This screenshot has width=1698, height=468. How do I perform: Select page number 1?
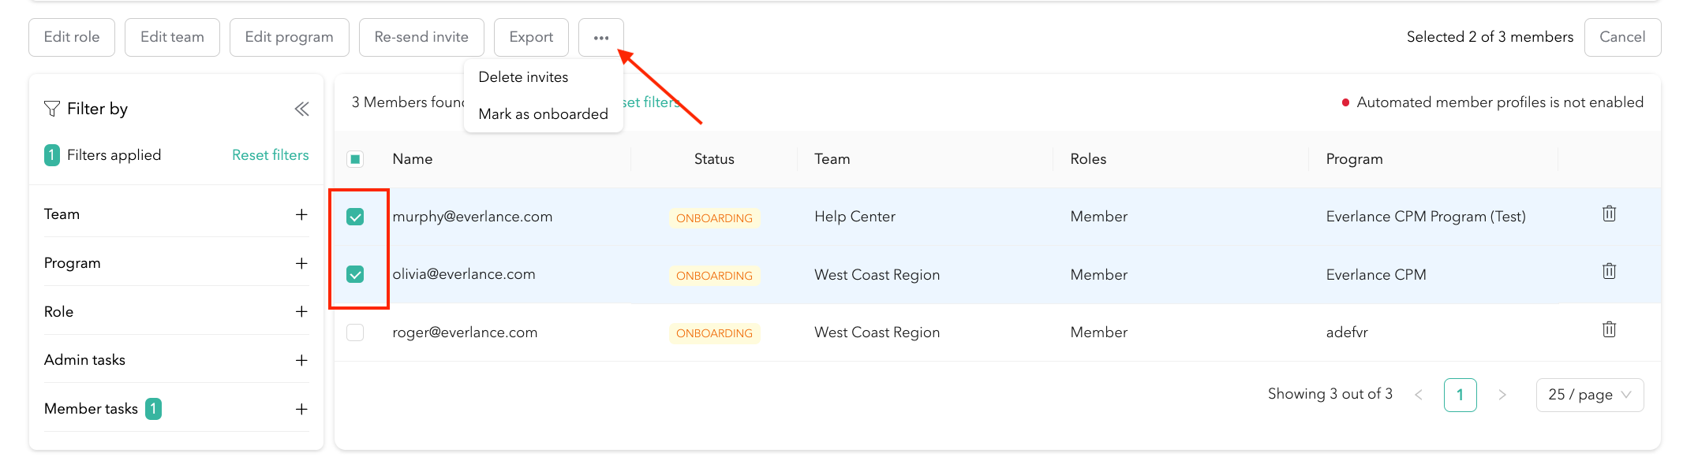[x=1460, y=395]
